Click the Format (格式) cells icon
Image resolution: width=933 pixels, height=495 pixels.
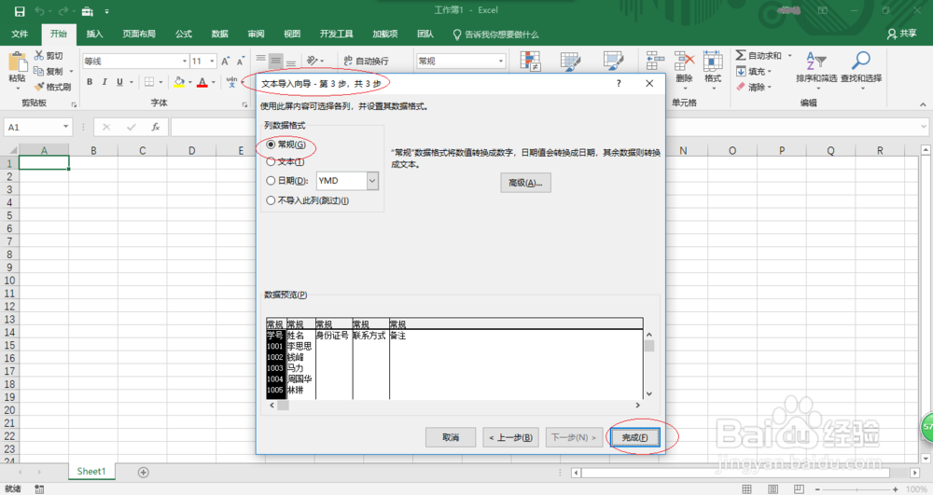pos(713,61)
